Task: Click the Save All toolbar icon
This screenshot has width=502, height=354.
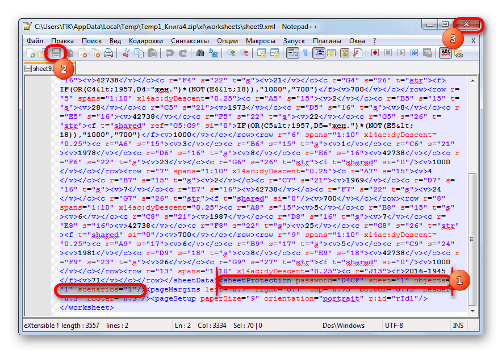Action: pos(69,53)
